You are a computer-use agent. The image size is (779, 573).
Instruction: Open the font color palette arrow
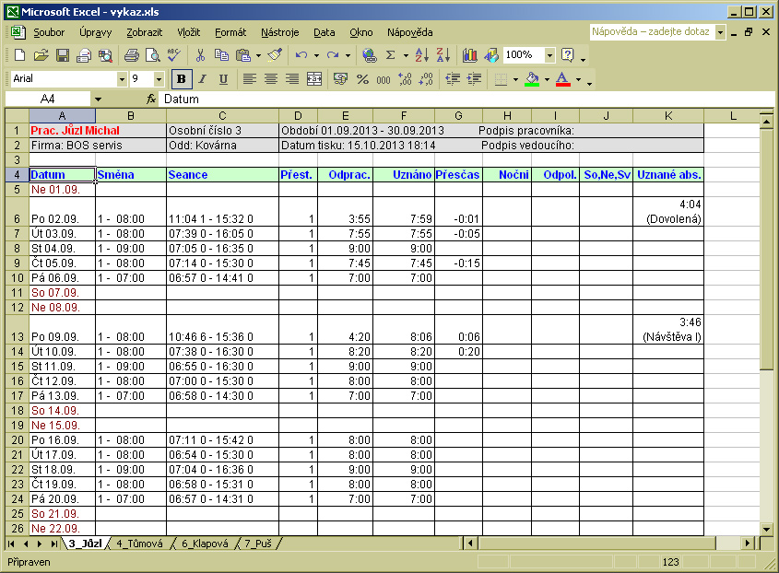point(578,79)
